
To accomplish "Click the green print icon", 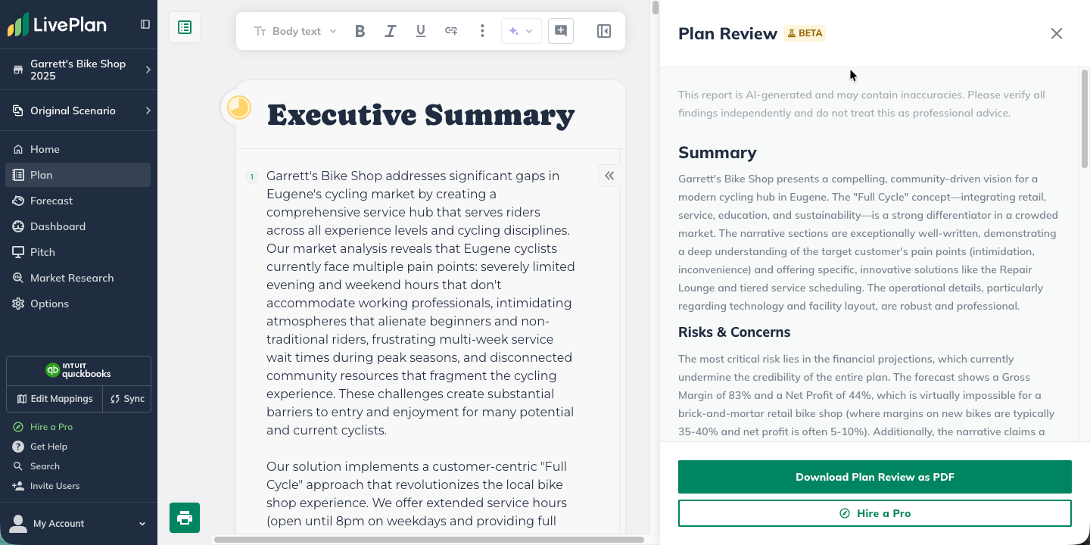I will (x=184, y=518).
